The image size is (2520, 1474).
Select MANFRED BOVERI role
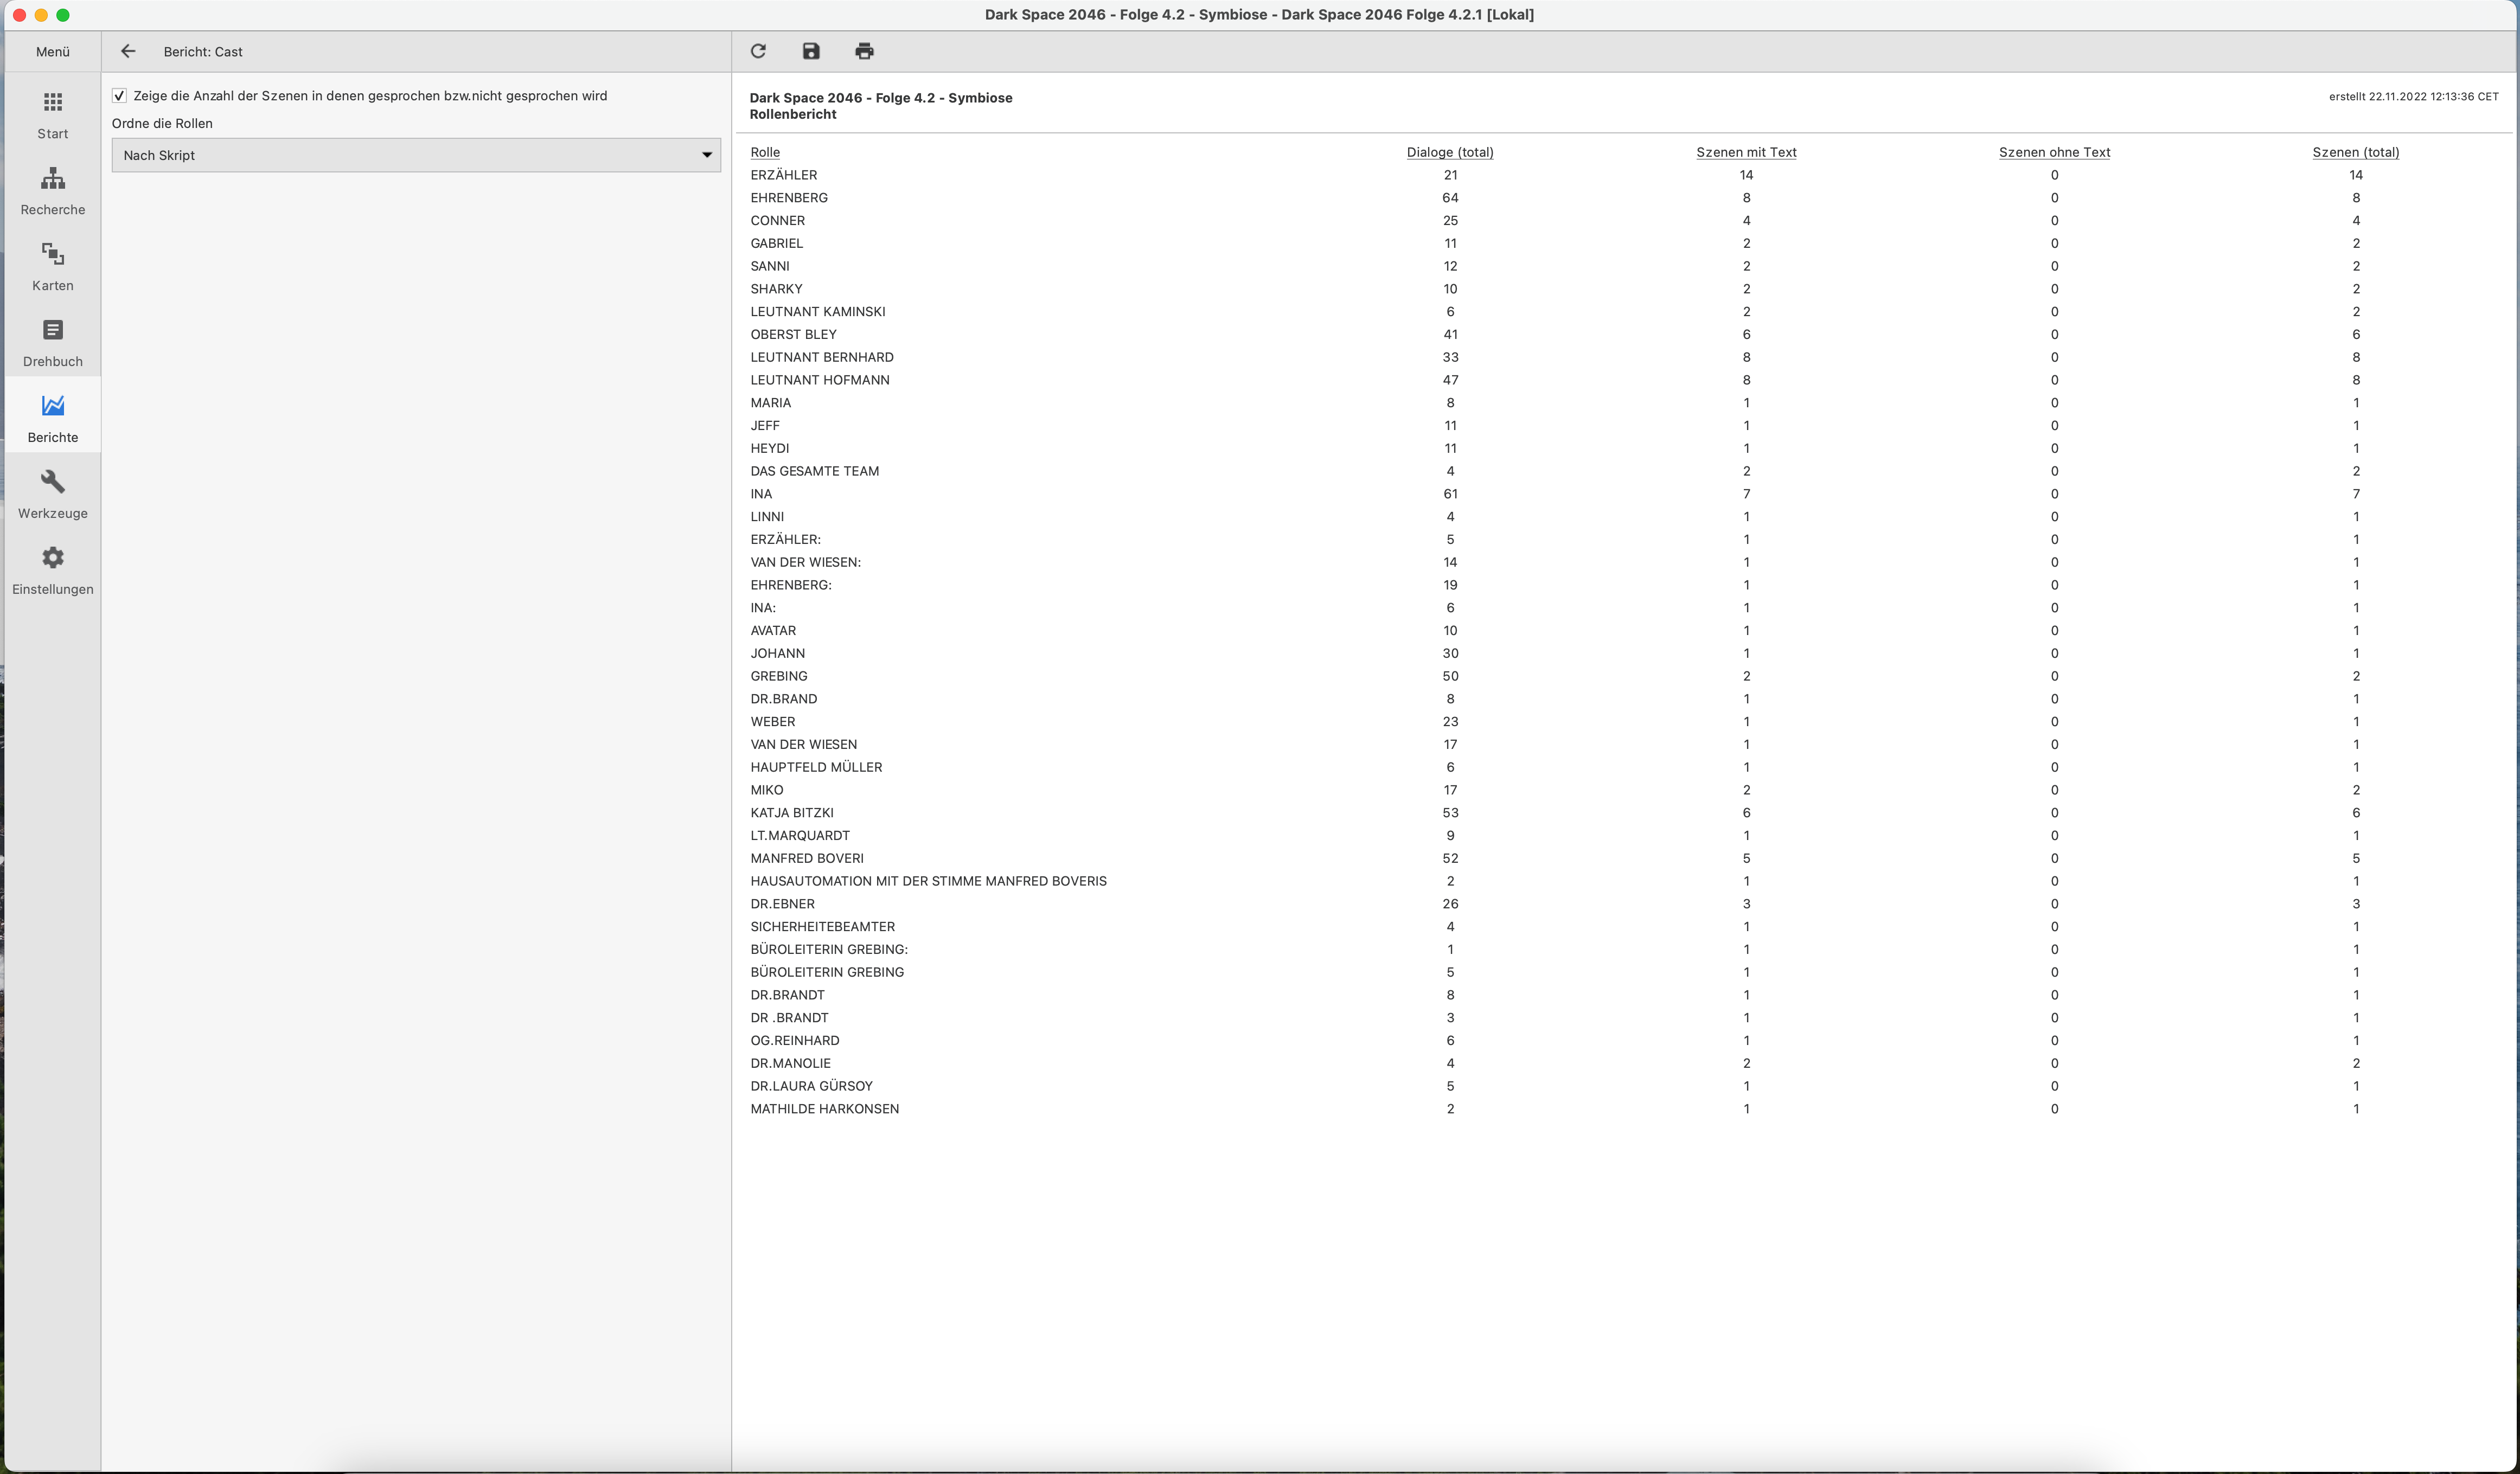point(806,859)
